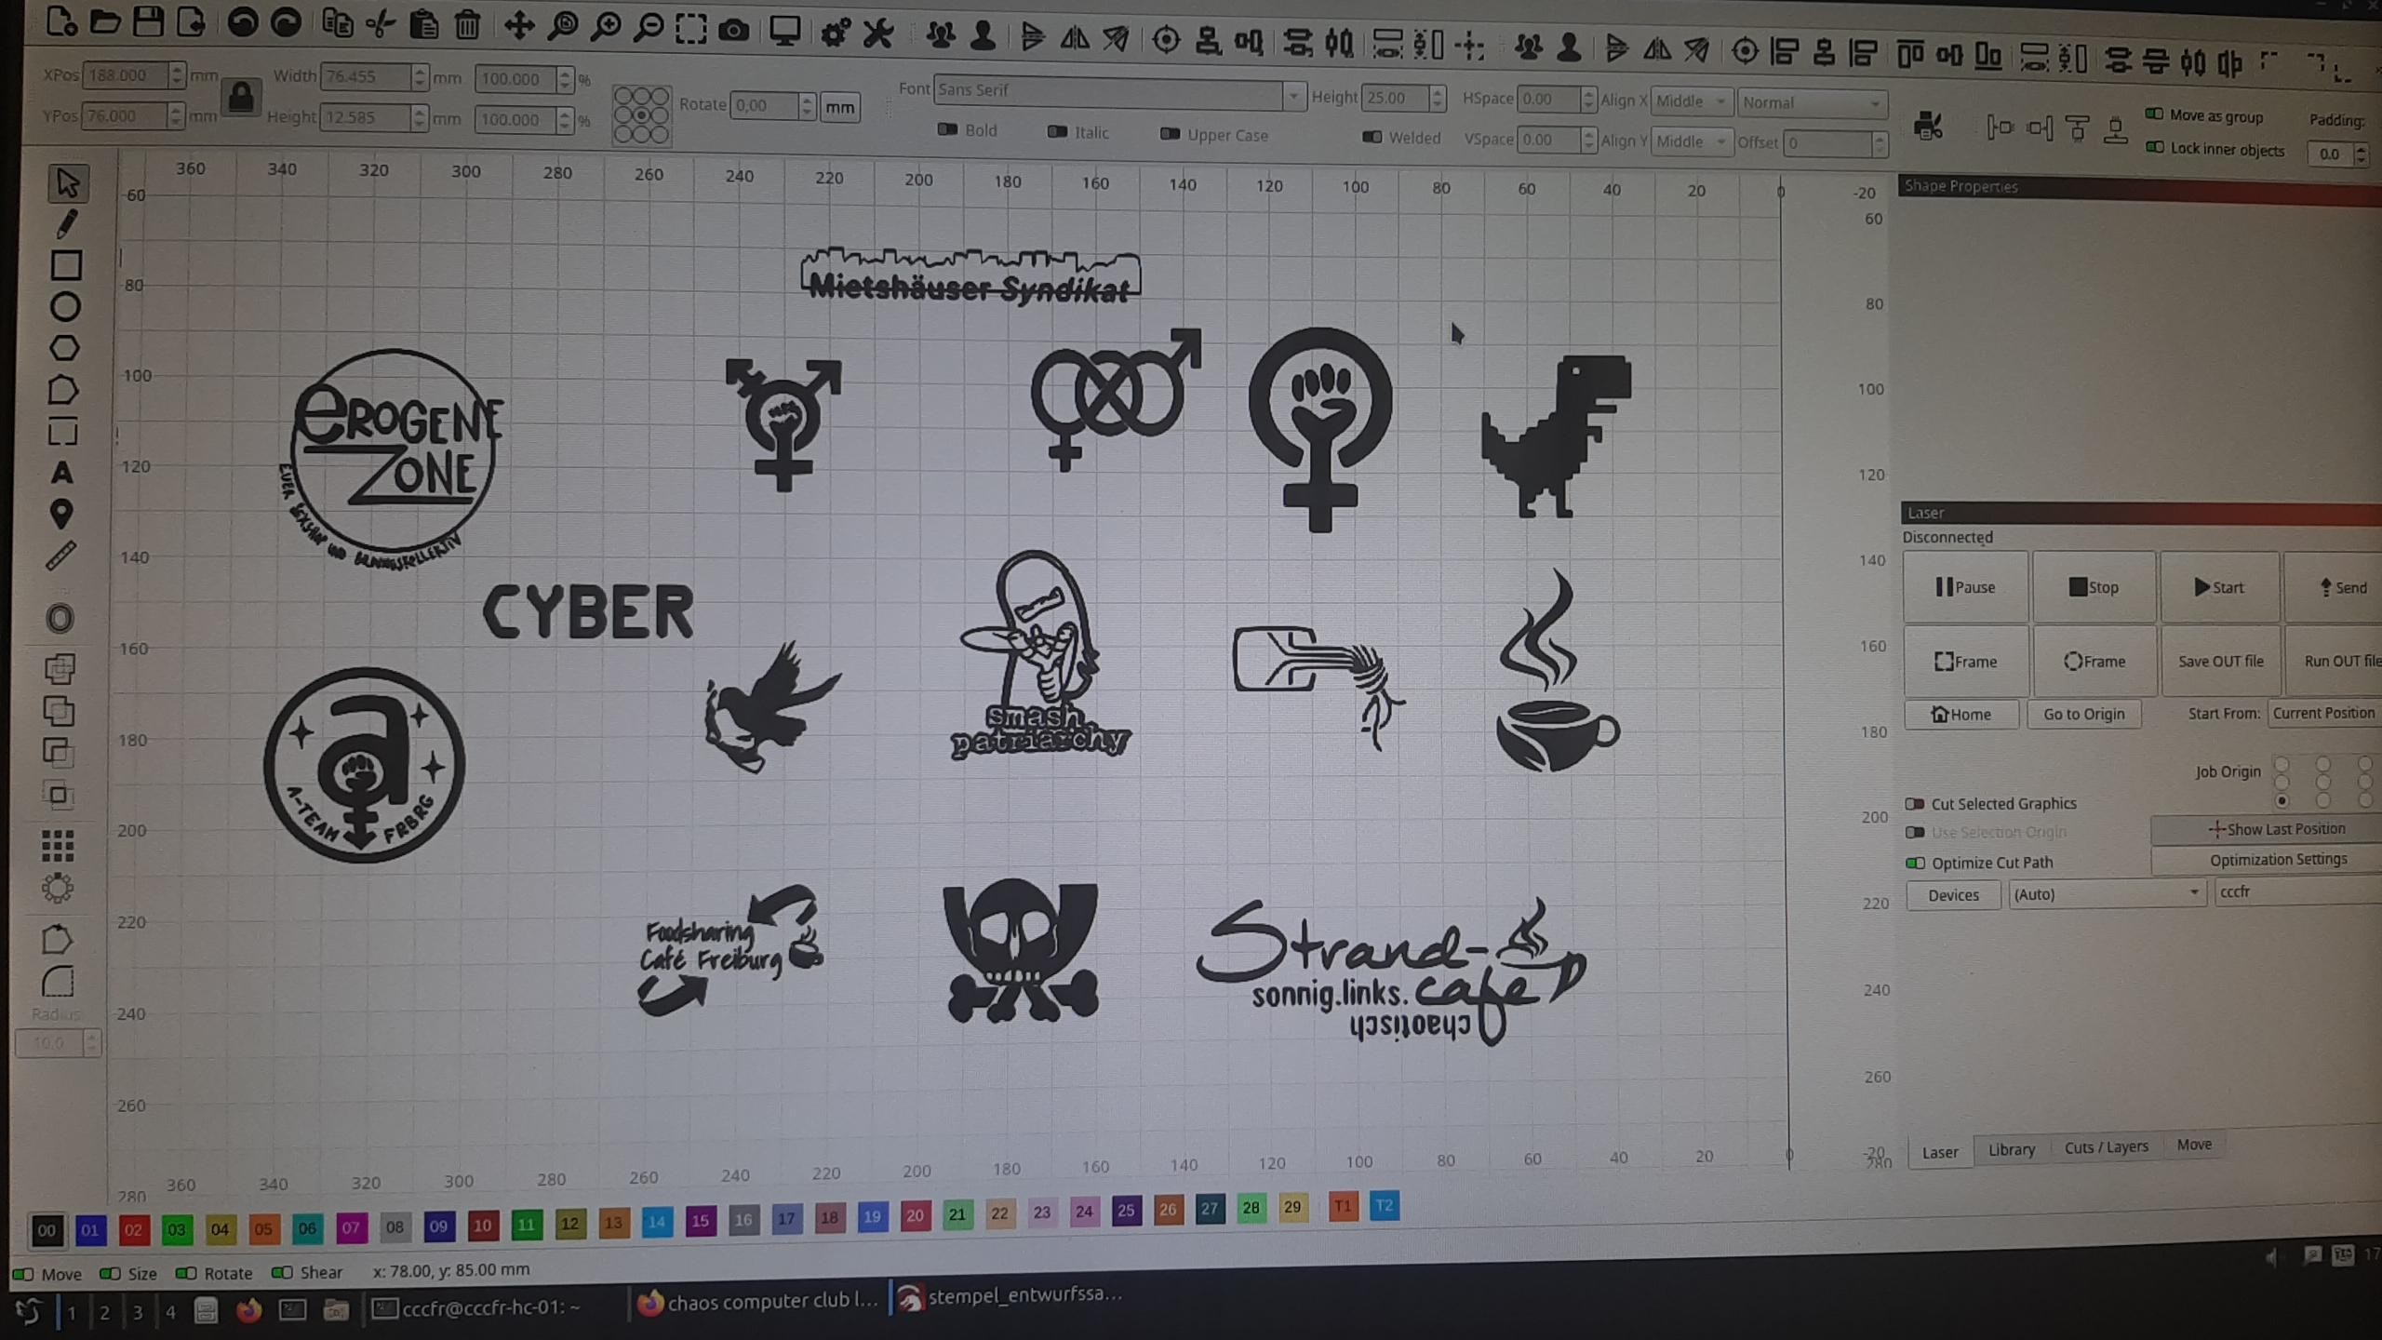Click the circular array anchor-grid icon
Screen dimensions: 2382x1340
point(641,115)
